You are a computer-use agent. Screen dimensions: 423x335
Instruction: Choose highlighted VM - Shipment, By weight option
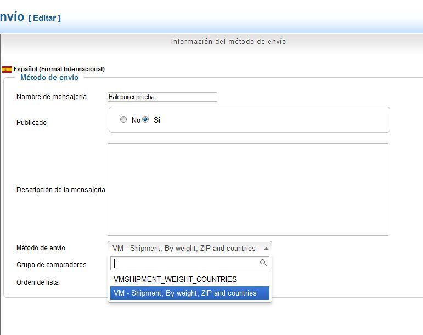pyautogui.click(x=190, y=293)
